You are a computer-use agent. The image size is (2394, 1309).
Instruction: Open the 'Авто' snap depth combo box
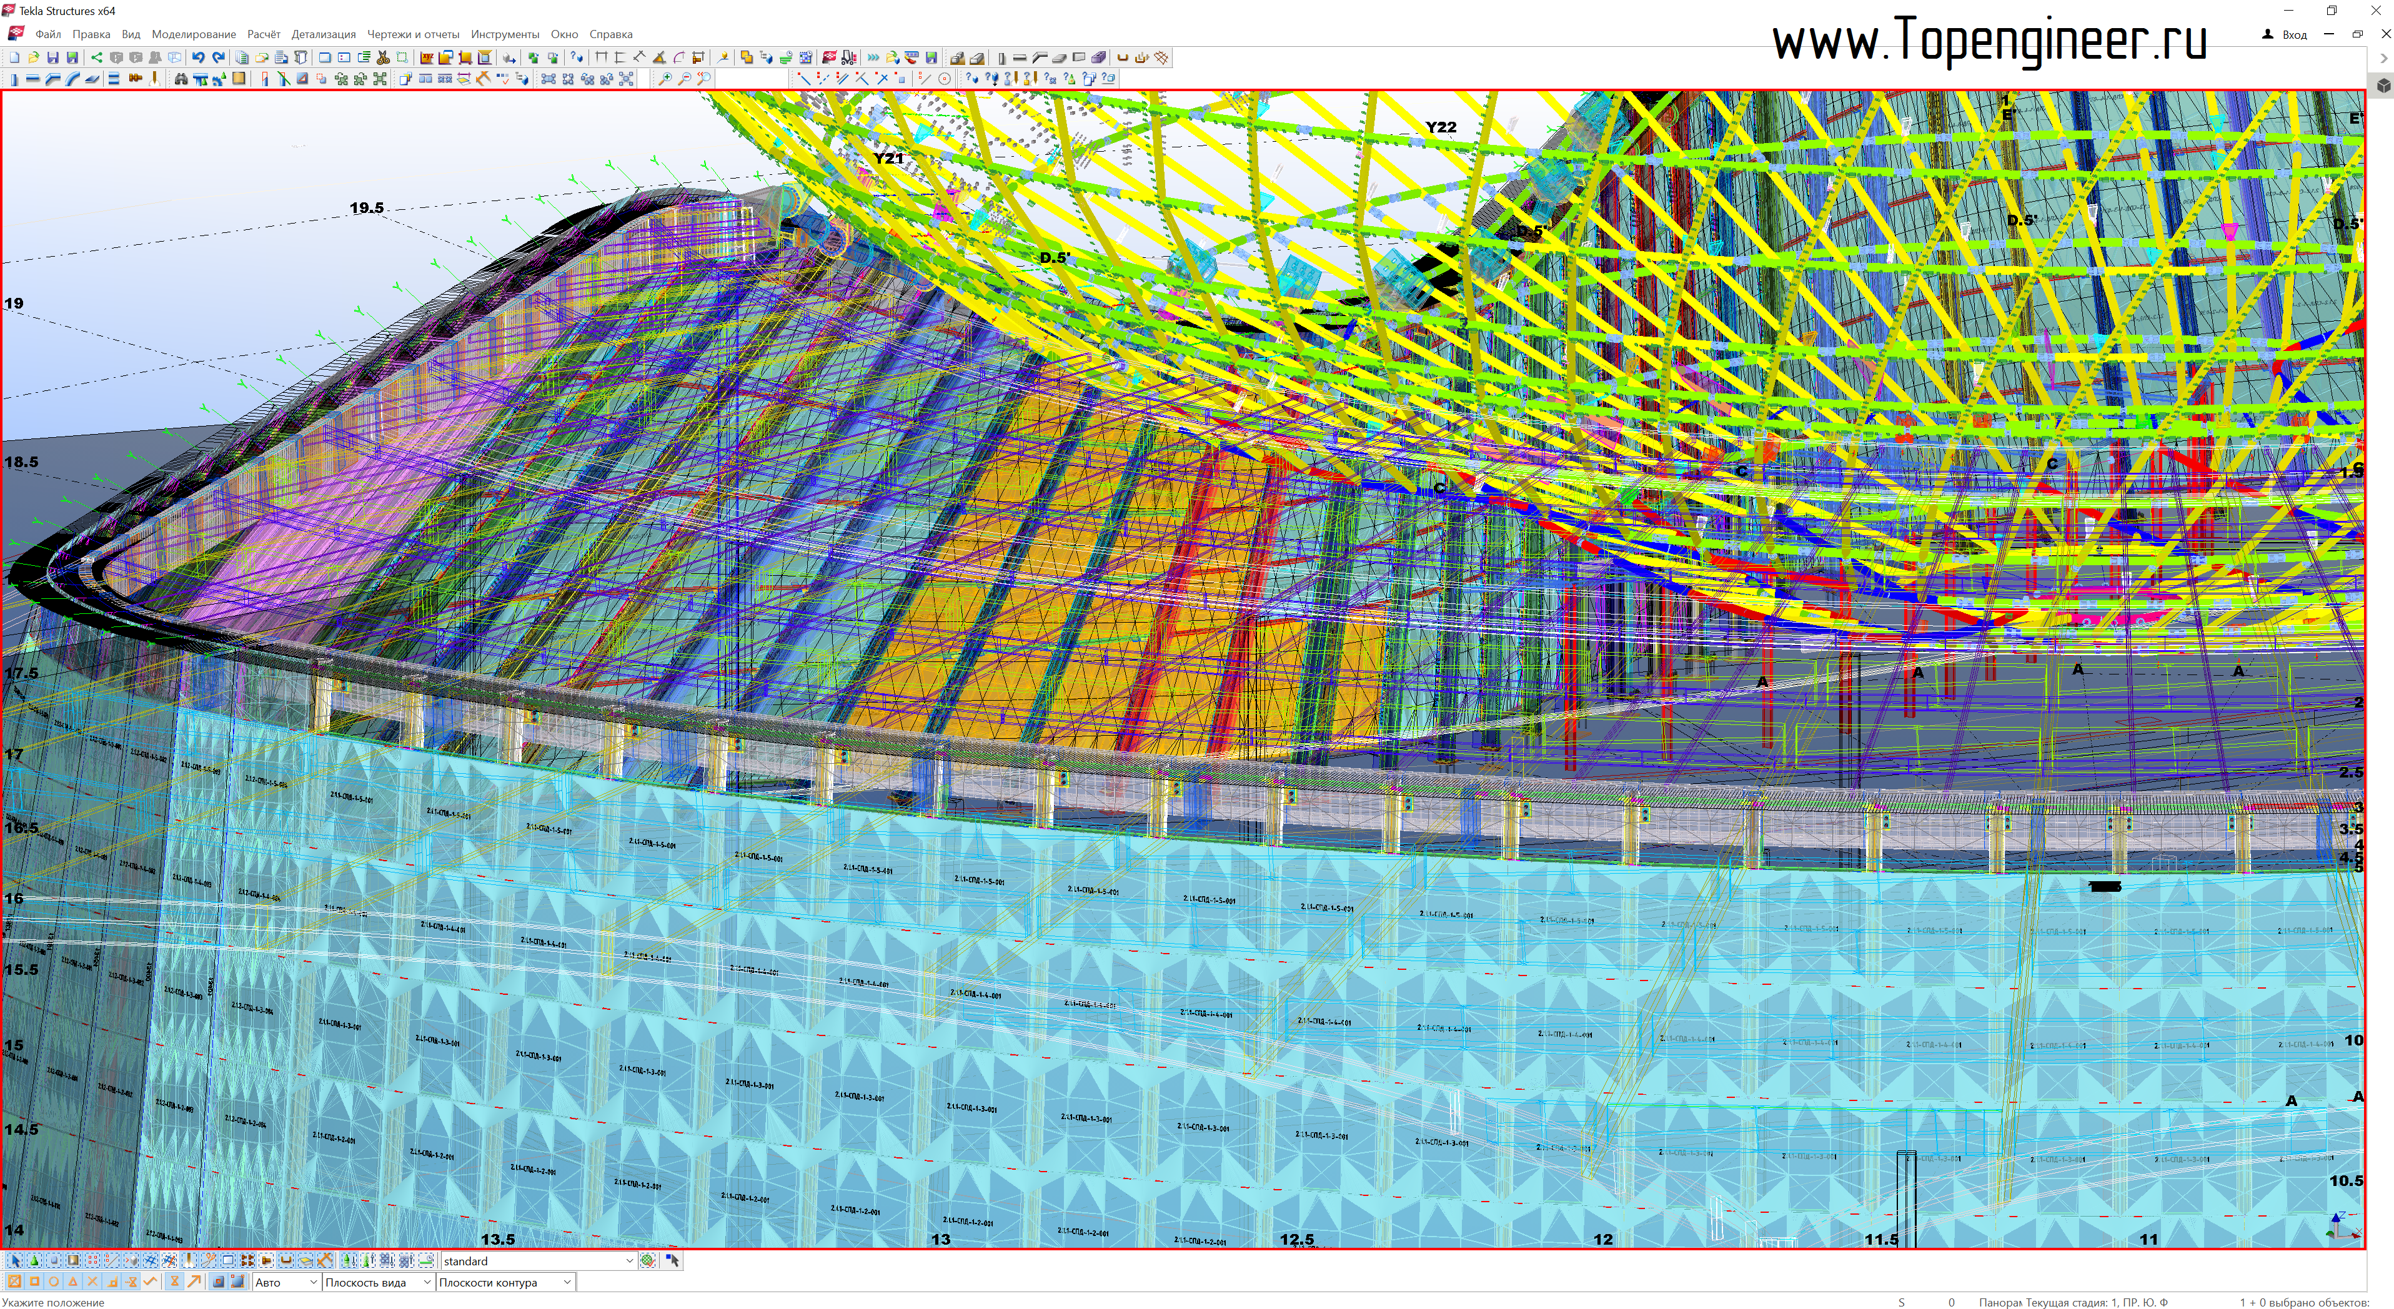coord(312,1282)
